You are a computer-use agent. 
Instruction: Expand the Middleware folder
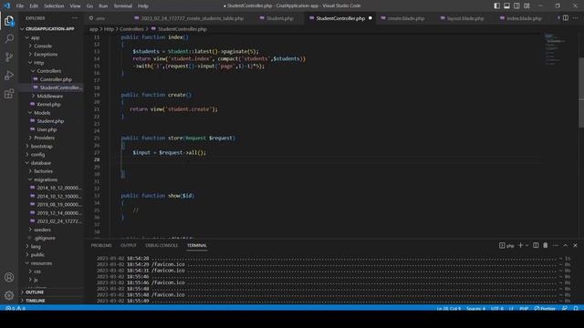point(51,96)
